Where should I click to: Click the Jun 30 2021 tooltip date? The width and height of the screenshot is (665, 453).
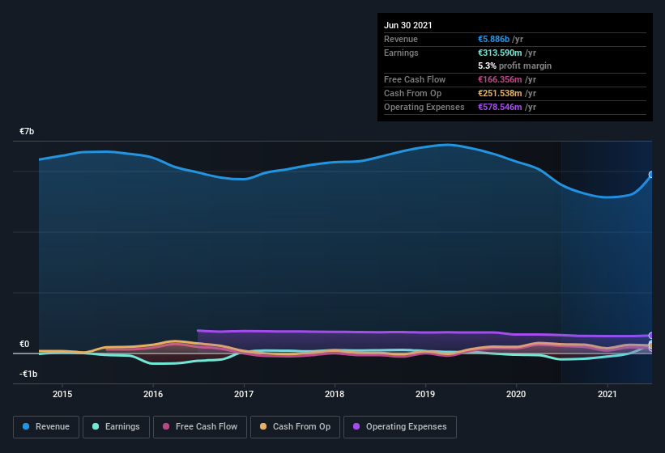pyautogui.click(x=408, y=25)
